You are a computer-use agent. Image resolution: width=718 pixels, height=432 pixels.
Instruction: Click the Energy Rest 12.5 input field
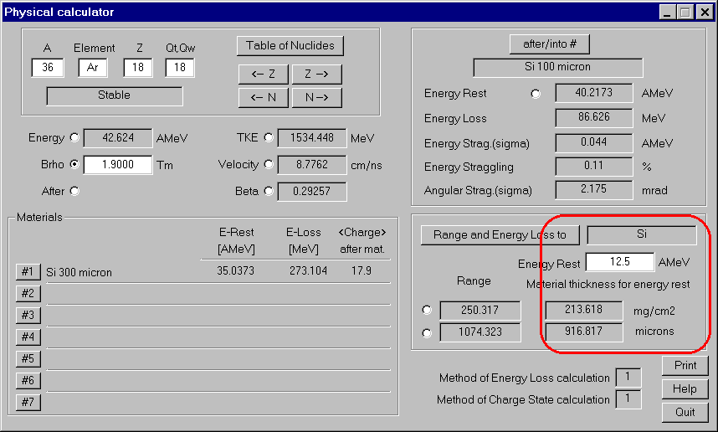tap(619, 263)
